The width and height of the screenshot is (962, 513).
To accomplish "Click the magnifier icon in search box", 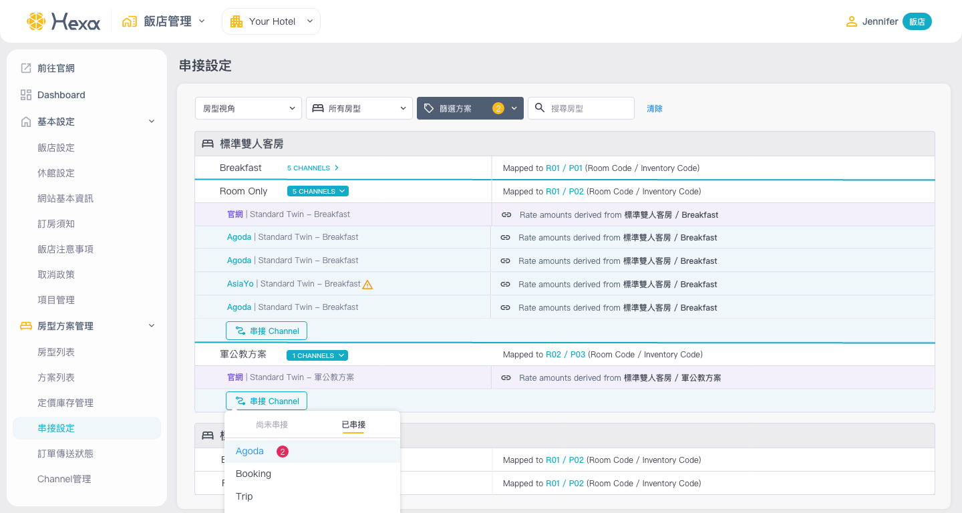I will [x=540, y=108].
